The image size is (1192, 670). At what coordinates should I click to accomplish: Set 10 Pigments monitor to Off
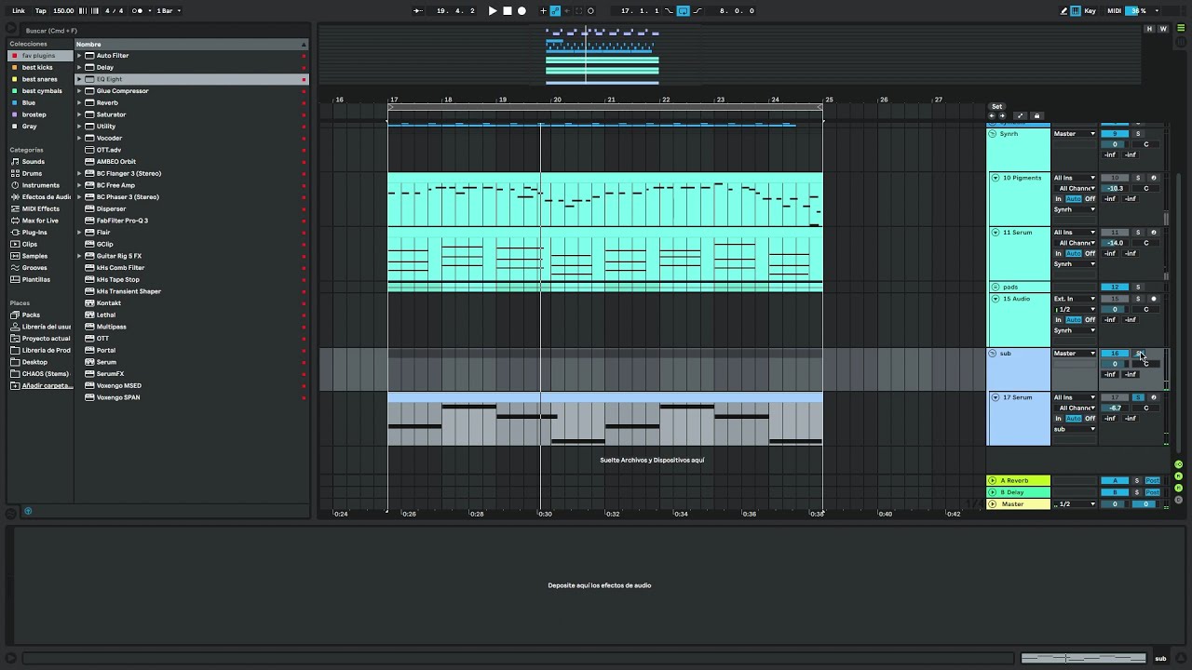click(1090, 199)
